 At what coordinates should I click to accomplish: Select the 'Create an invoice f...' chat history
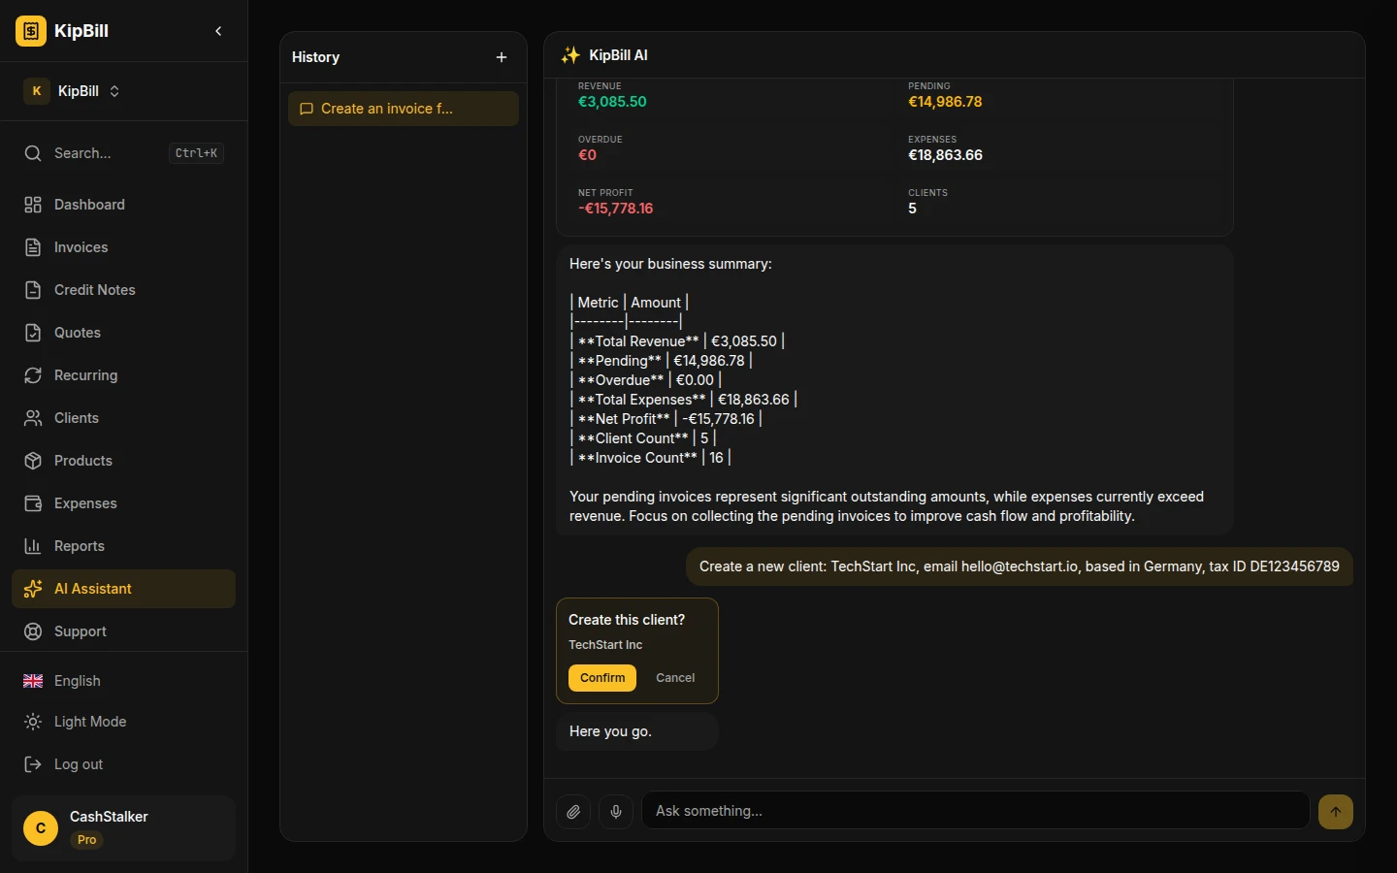tap(403, 109)
